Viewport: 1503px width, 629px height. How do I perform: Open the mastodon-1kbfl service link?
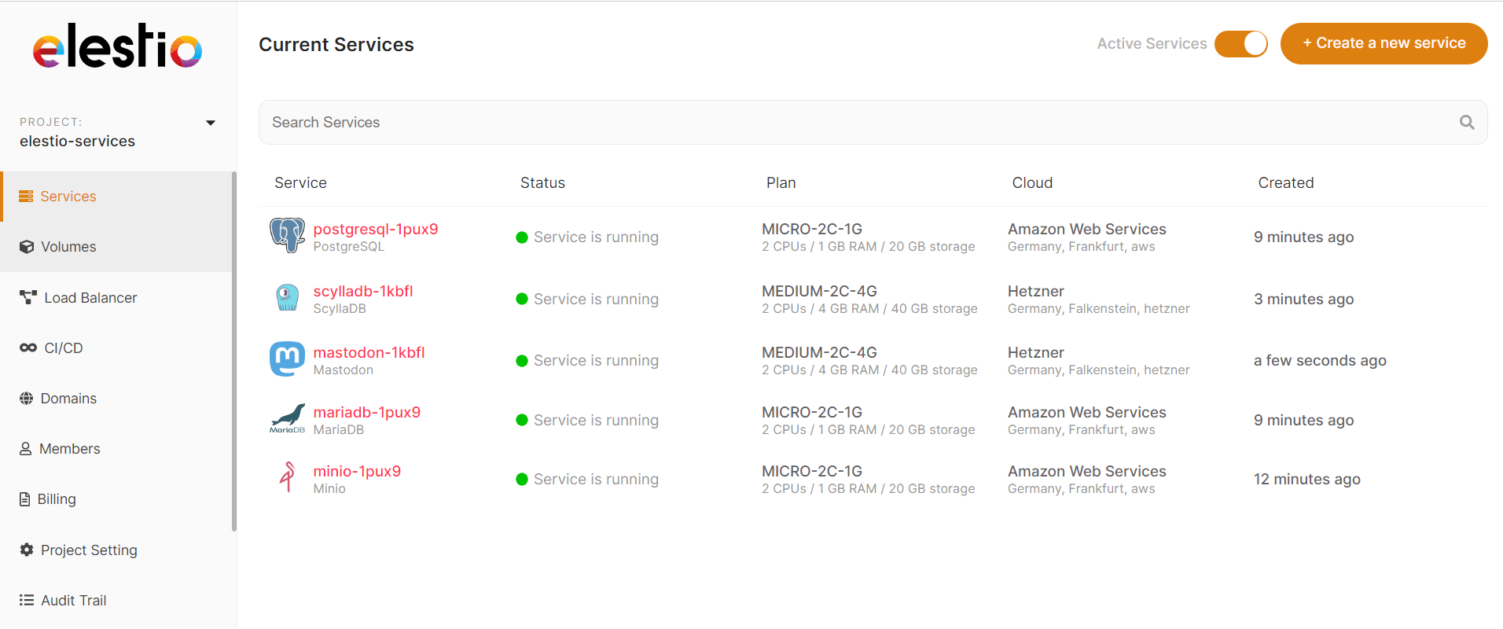[x=369, y=352]
